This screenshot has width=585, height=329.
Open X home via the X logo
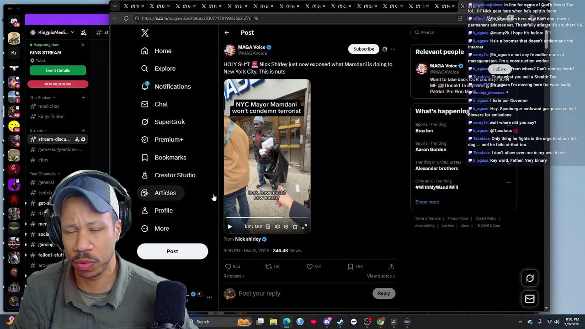[x=145, y=33]
